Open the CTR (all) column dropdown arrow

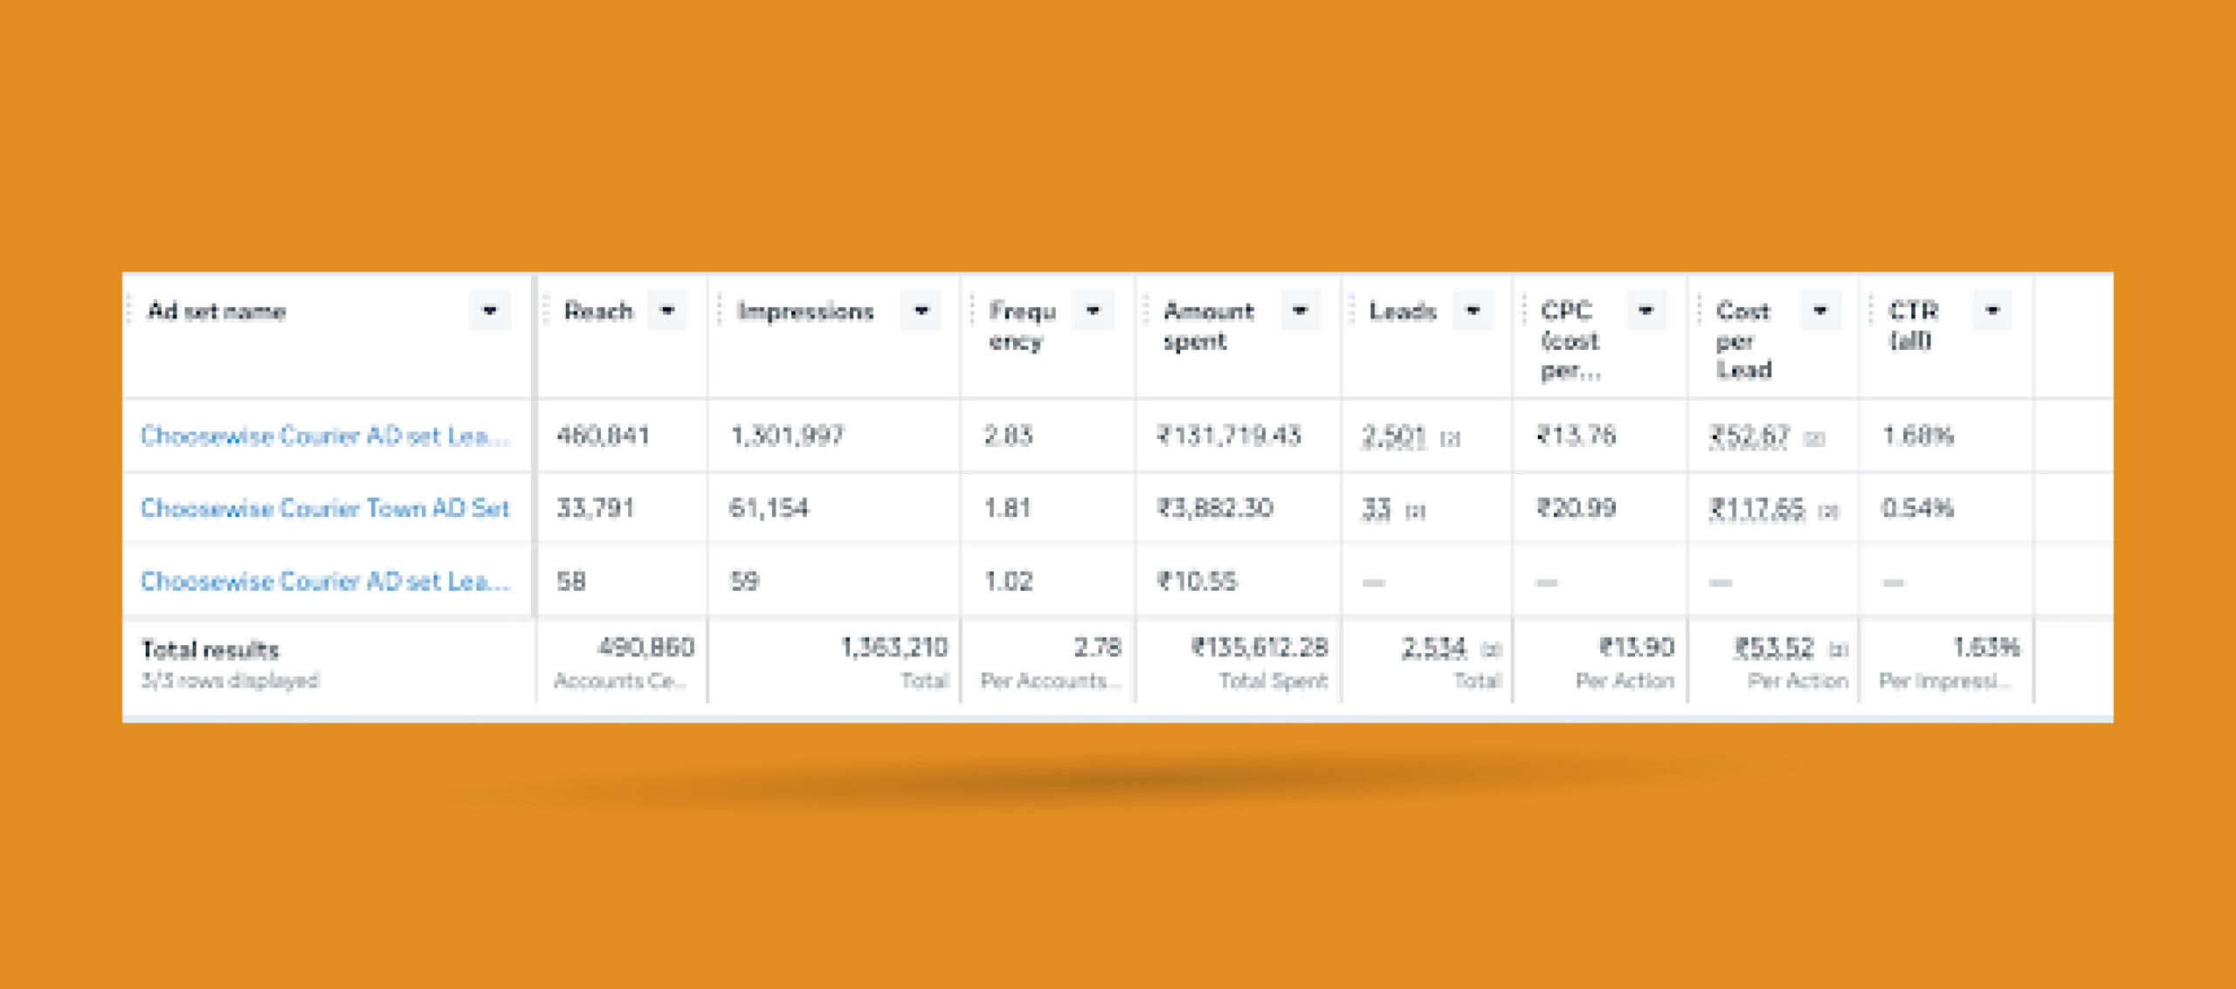coord(1992,311)
